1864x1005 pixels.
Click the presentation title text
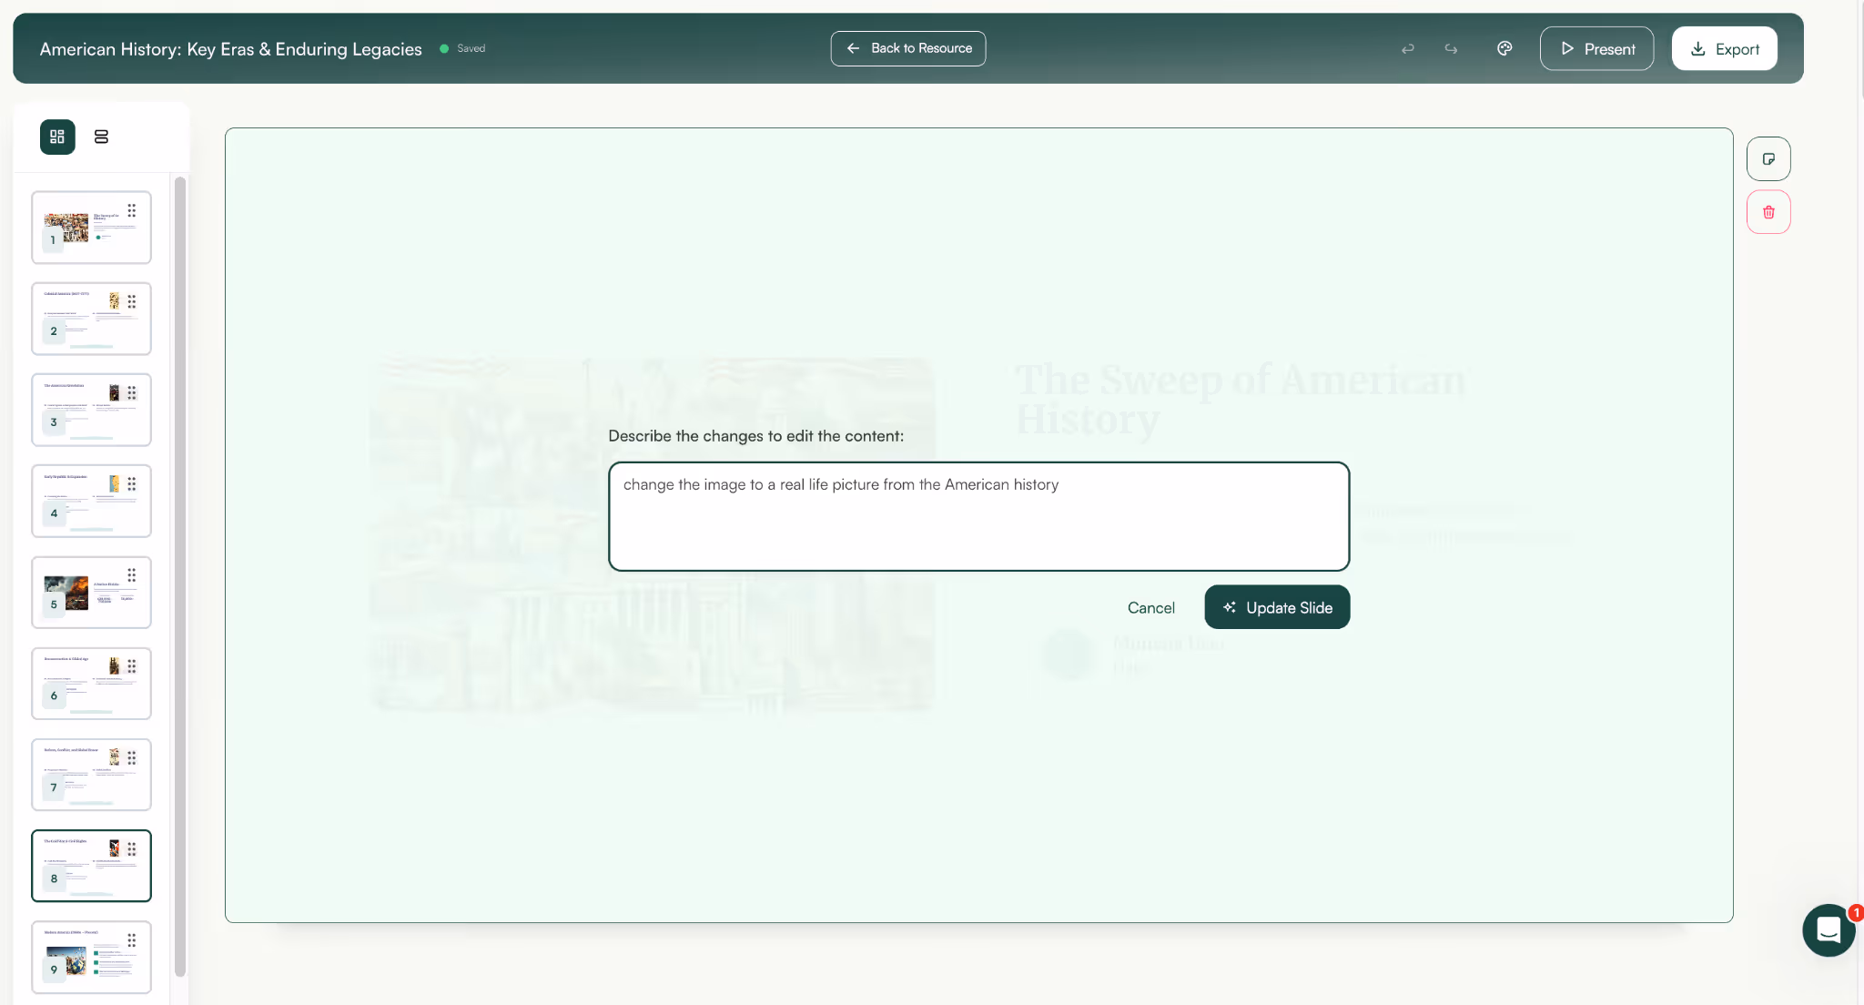tap(230, 49)
